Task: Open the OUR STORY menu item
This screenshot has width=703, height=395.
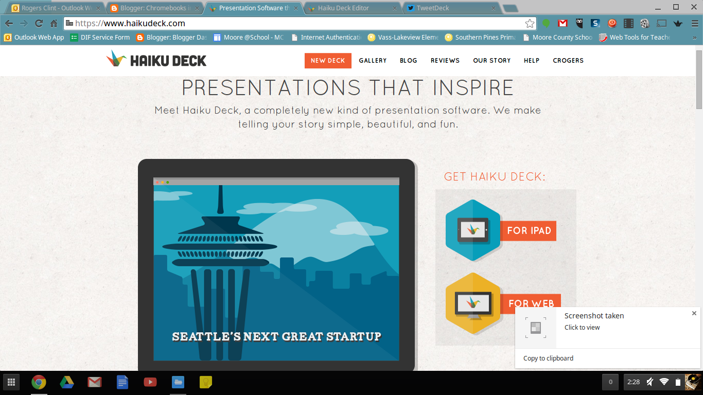Action: [492, 61]
